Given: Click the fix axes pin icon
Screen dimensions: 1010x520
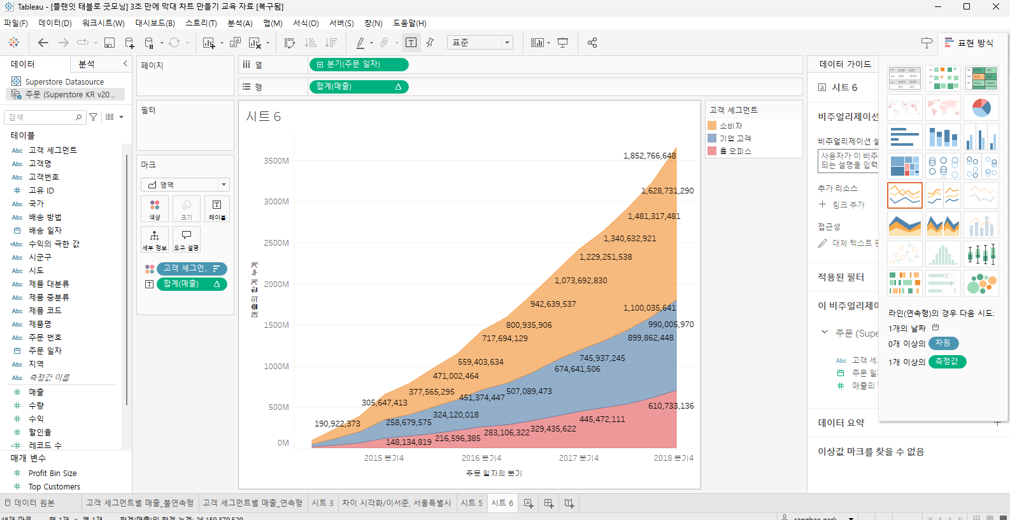Looking at the screenshot, I should (430, 43).
